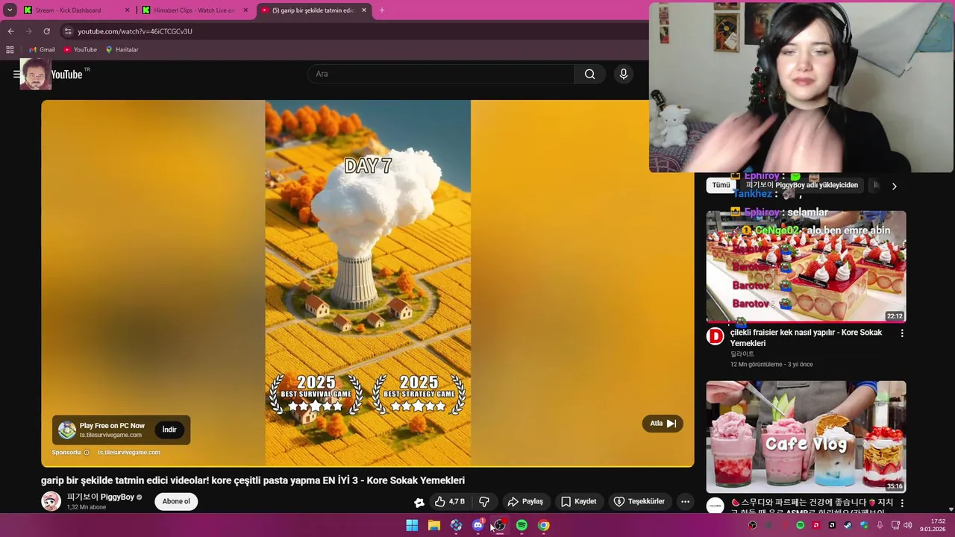Open the Sponsorlu info icon
Screen dimensions: 955x537
87,453
